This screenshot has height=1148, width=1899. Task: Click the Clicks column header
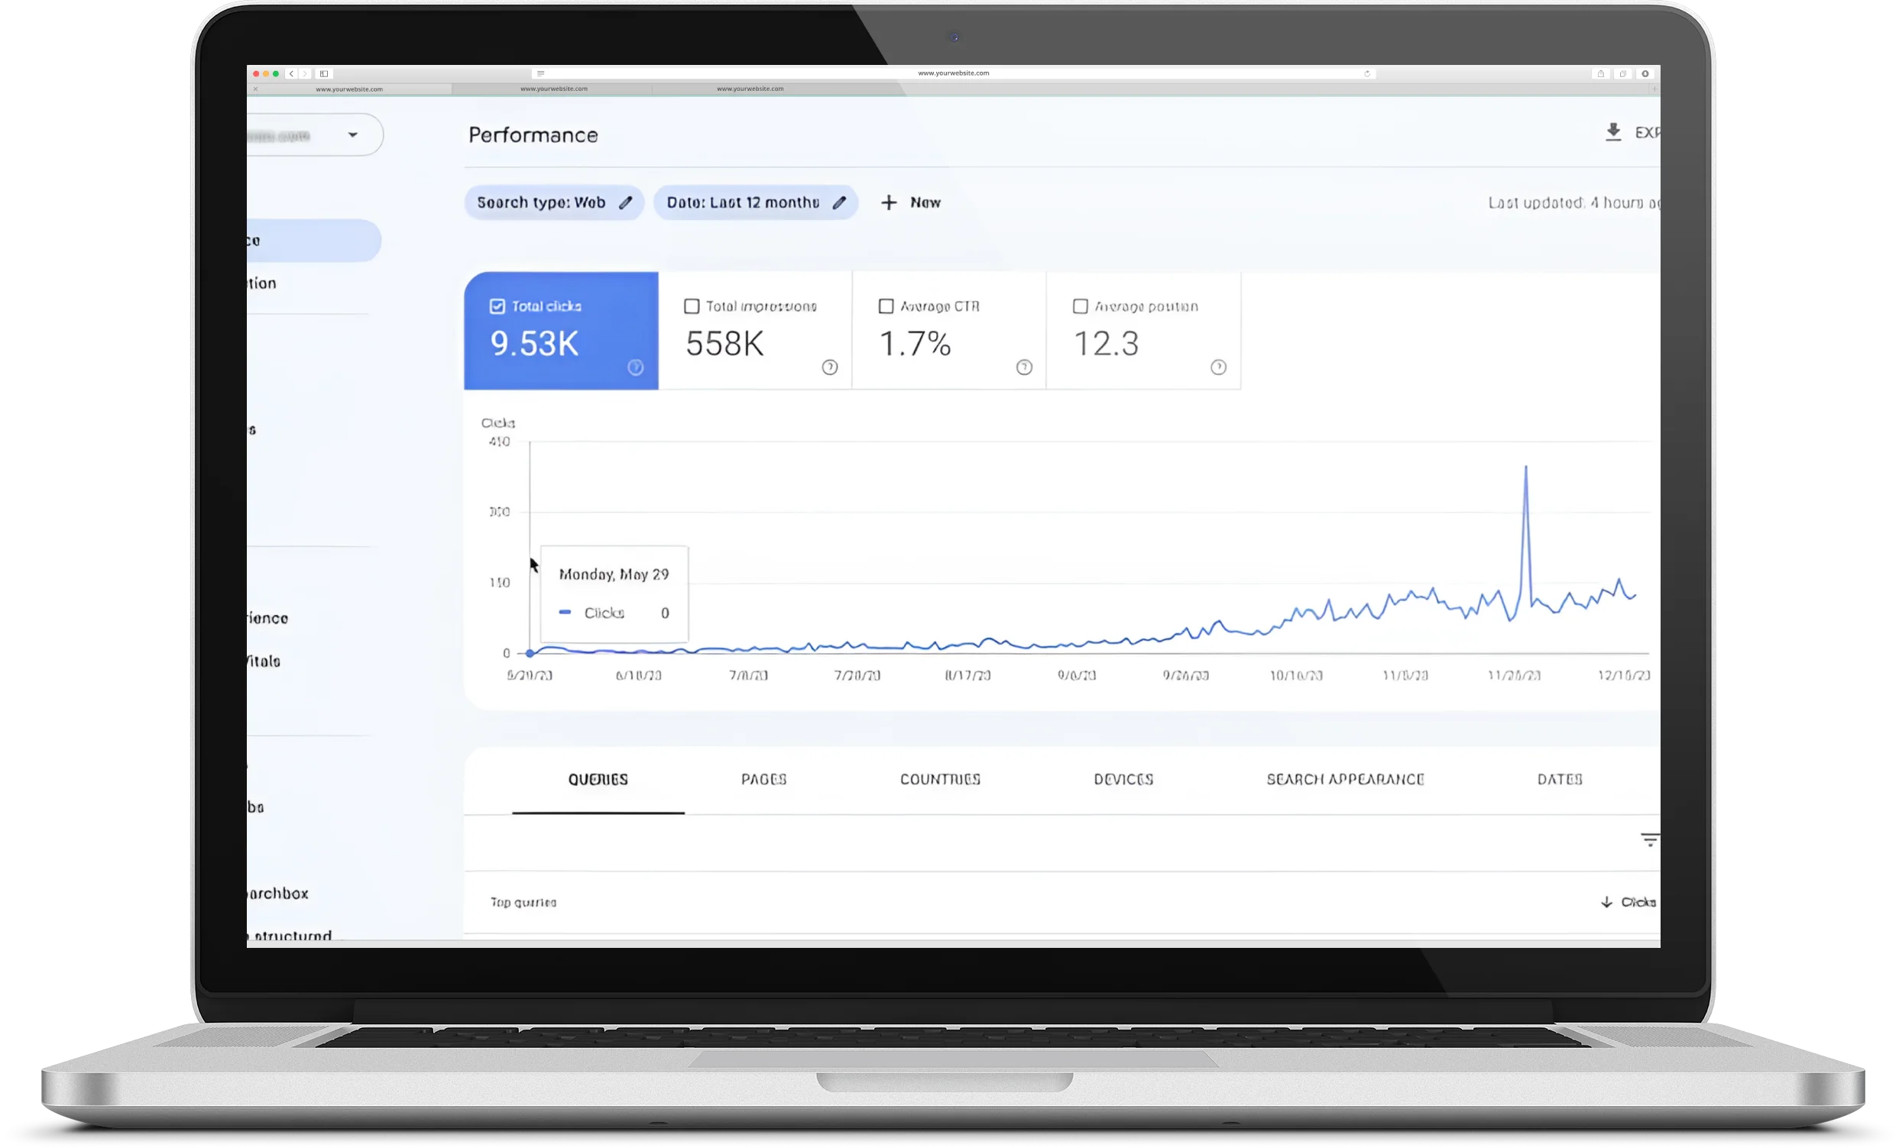tap(1638, 902)
